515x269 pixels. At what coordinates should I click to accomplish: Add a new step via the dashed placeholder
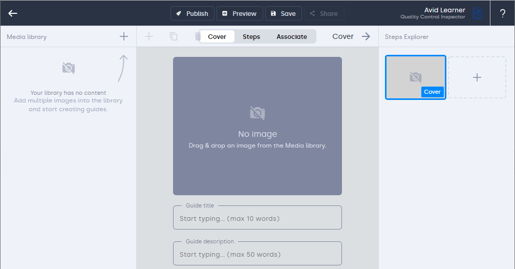pos(477,77)
